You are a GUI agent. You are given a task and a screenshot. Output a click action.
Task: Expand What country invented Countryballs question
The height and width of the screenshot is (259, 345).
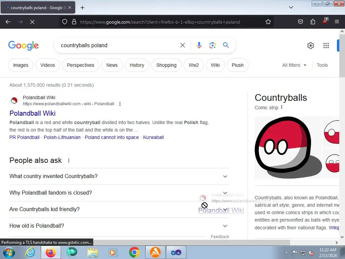[119, 176]
